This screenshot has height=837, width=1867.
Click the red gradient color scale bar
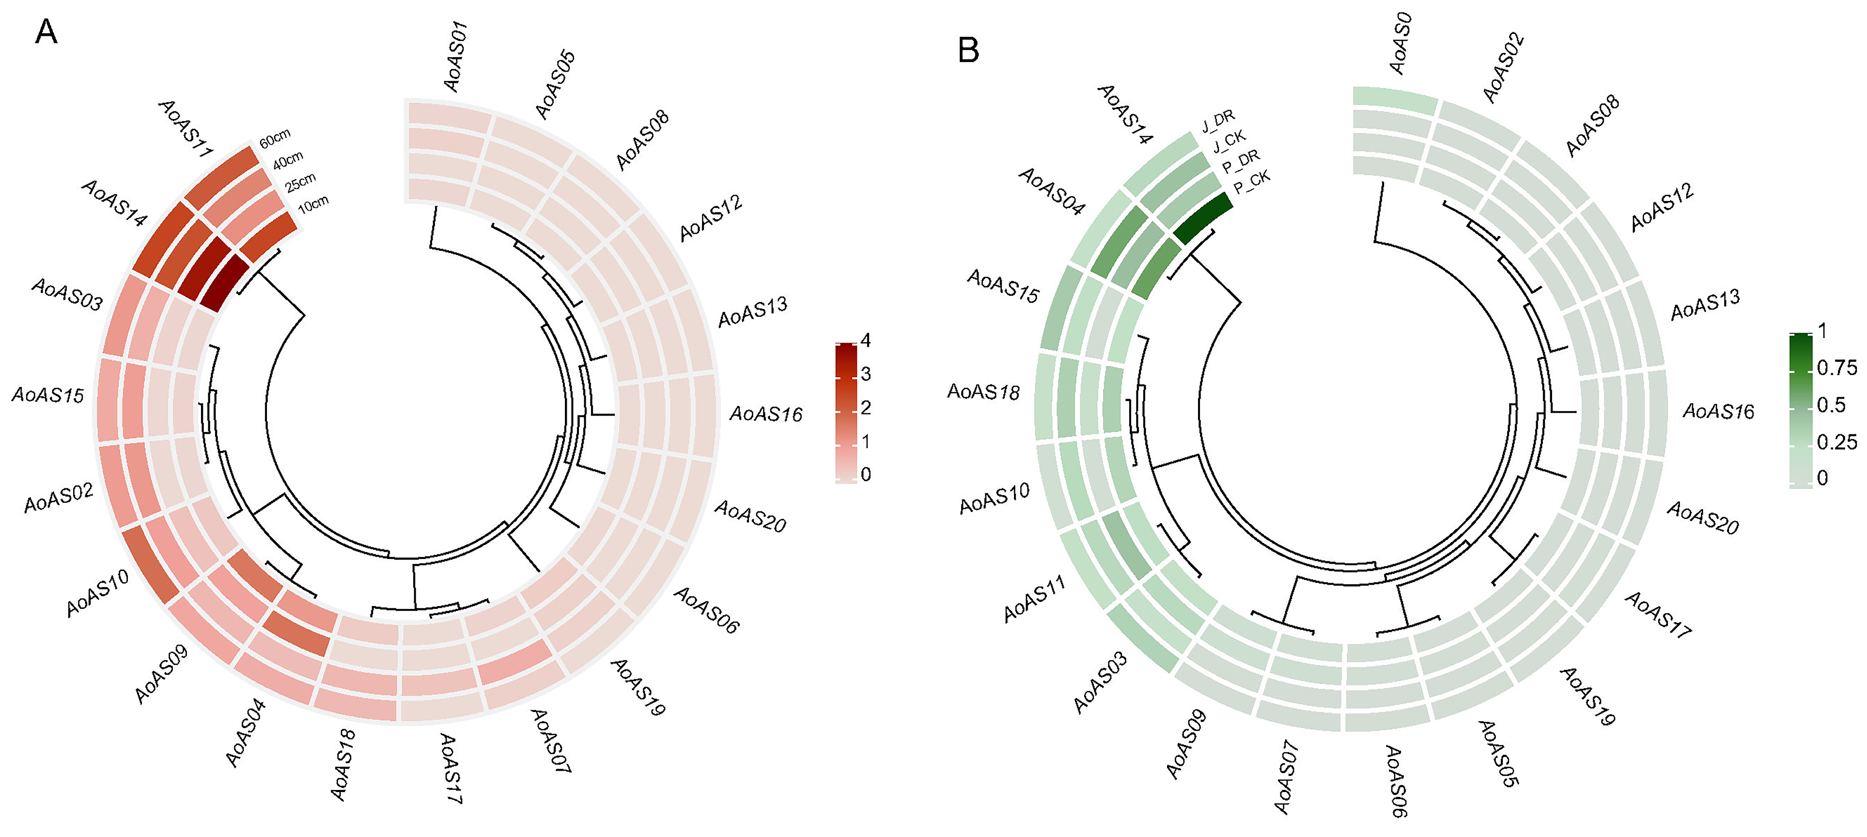point(845,412)
